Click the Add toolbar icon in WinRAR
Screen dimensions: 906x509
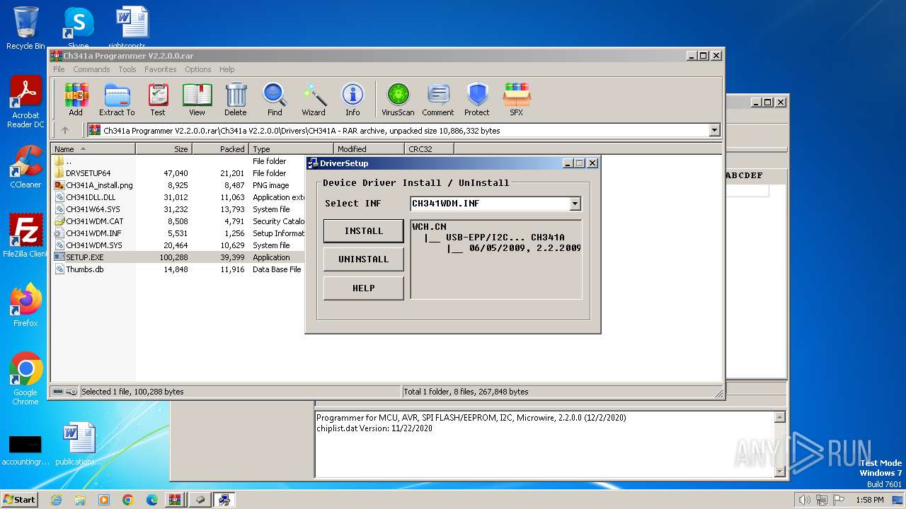76,99
